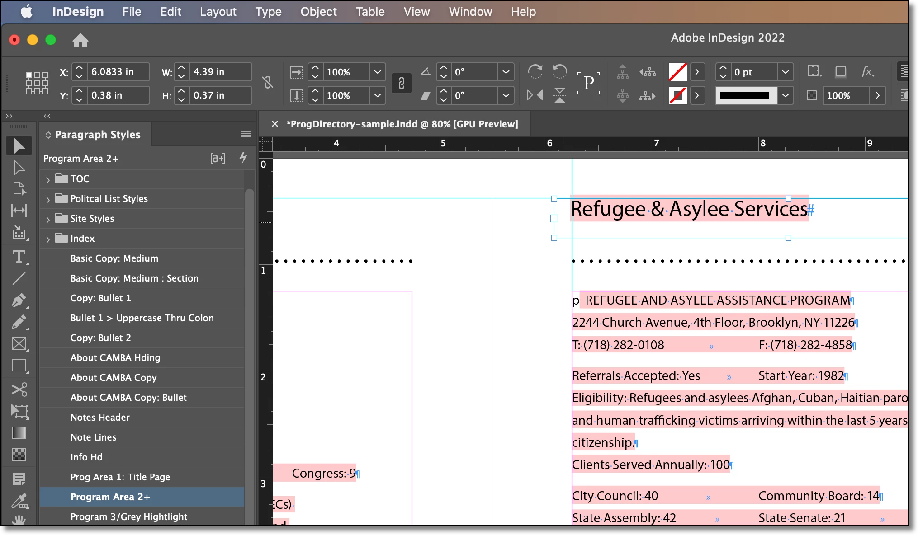Click the Eyedropper tool
918x535 pixels.
click(x=19, y=501)
